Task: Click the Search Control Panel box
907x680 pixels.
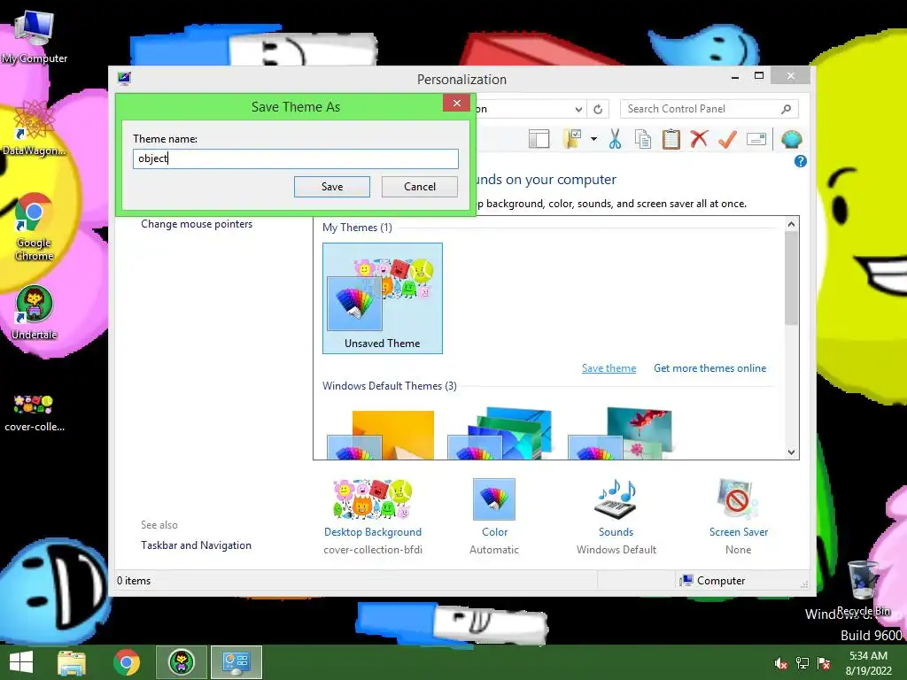Action: (709, 109)
